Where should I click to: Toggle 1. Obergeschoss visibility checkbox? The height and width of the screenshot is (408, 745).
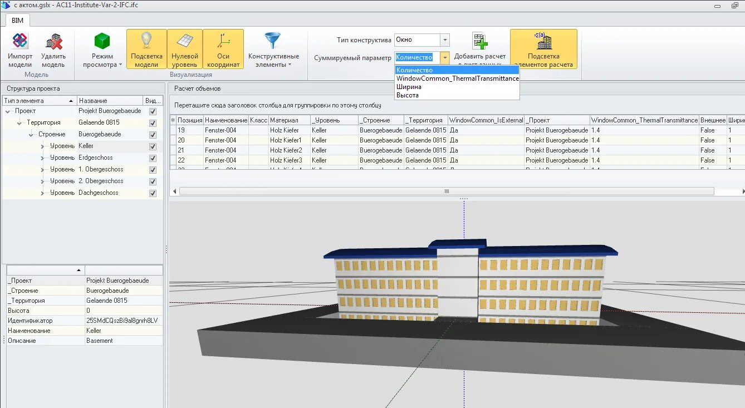pyautogui.click(x=153, y=170)
